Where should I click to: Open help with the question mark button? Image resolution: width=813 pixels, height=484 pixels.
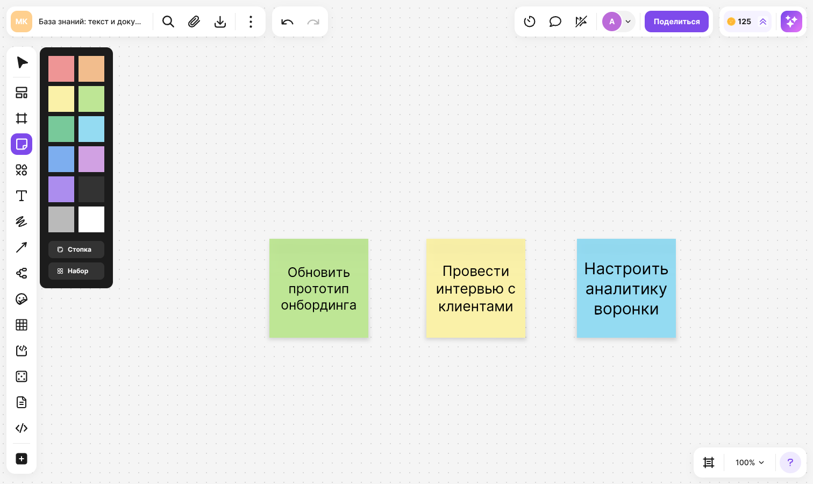tap(790, 462)
